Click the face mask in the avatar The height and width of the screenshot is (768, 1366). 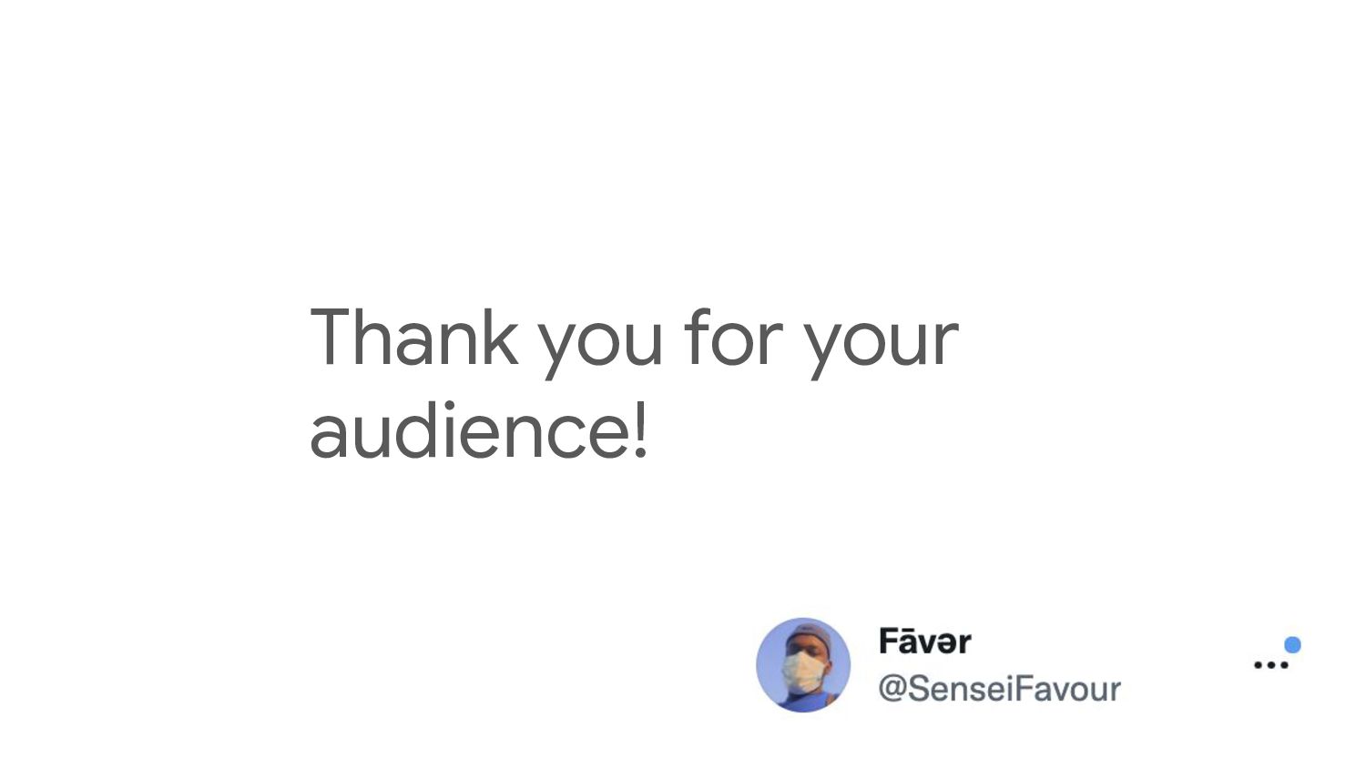click(x=803, y=673)
